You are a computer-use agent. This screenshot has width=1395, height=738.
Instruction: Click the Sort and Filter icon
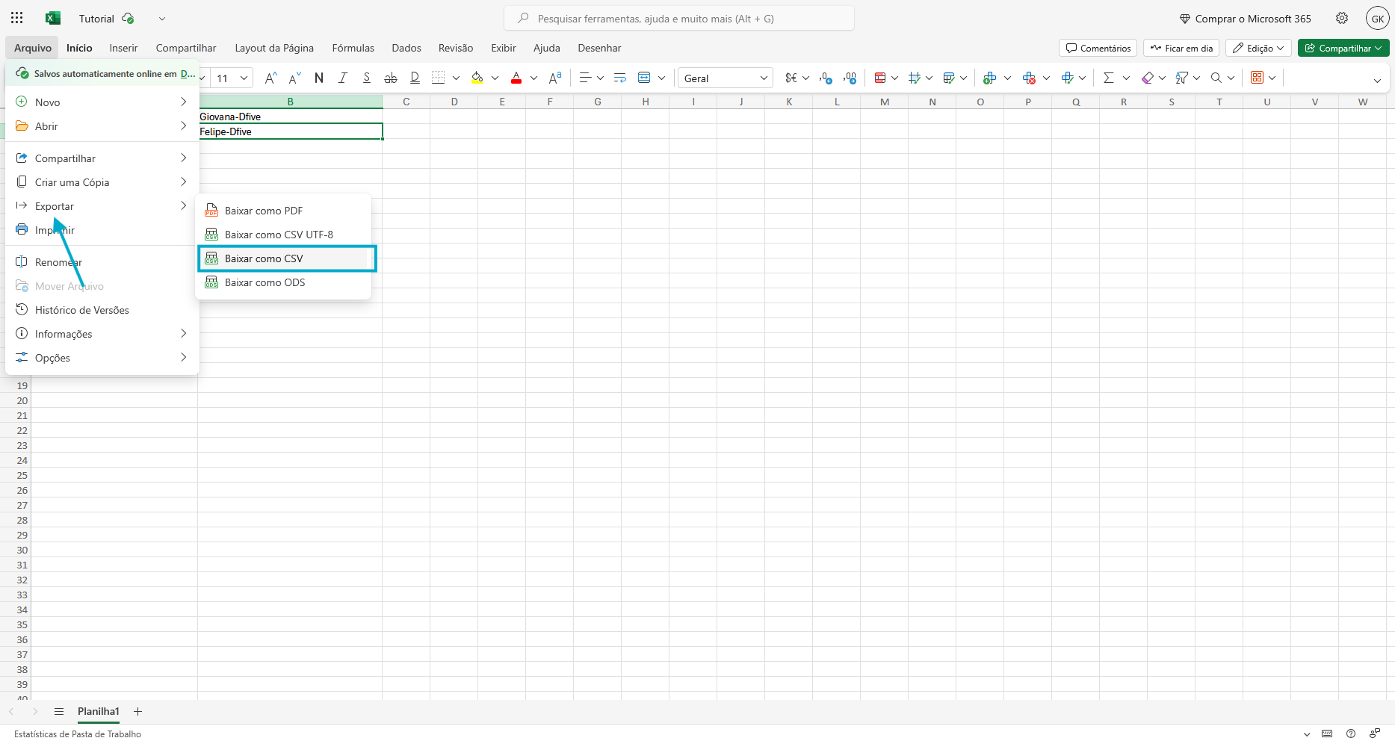1181,78
